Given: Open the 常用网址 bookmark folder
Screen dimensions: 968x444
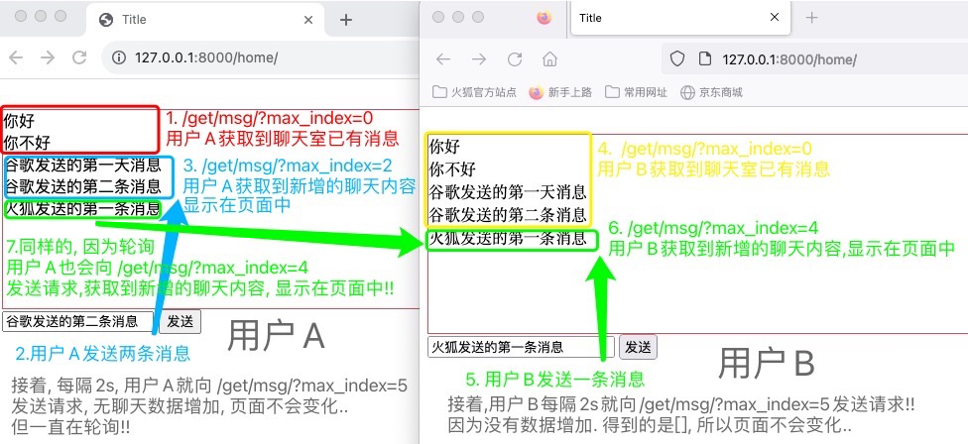Looking at the screenshot, I should point(636,92).
